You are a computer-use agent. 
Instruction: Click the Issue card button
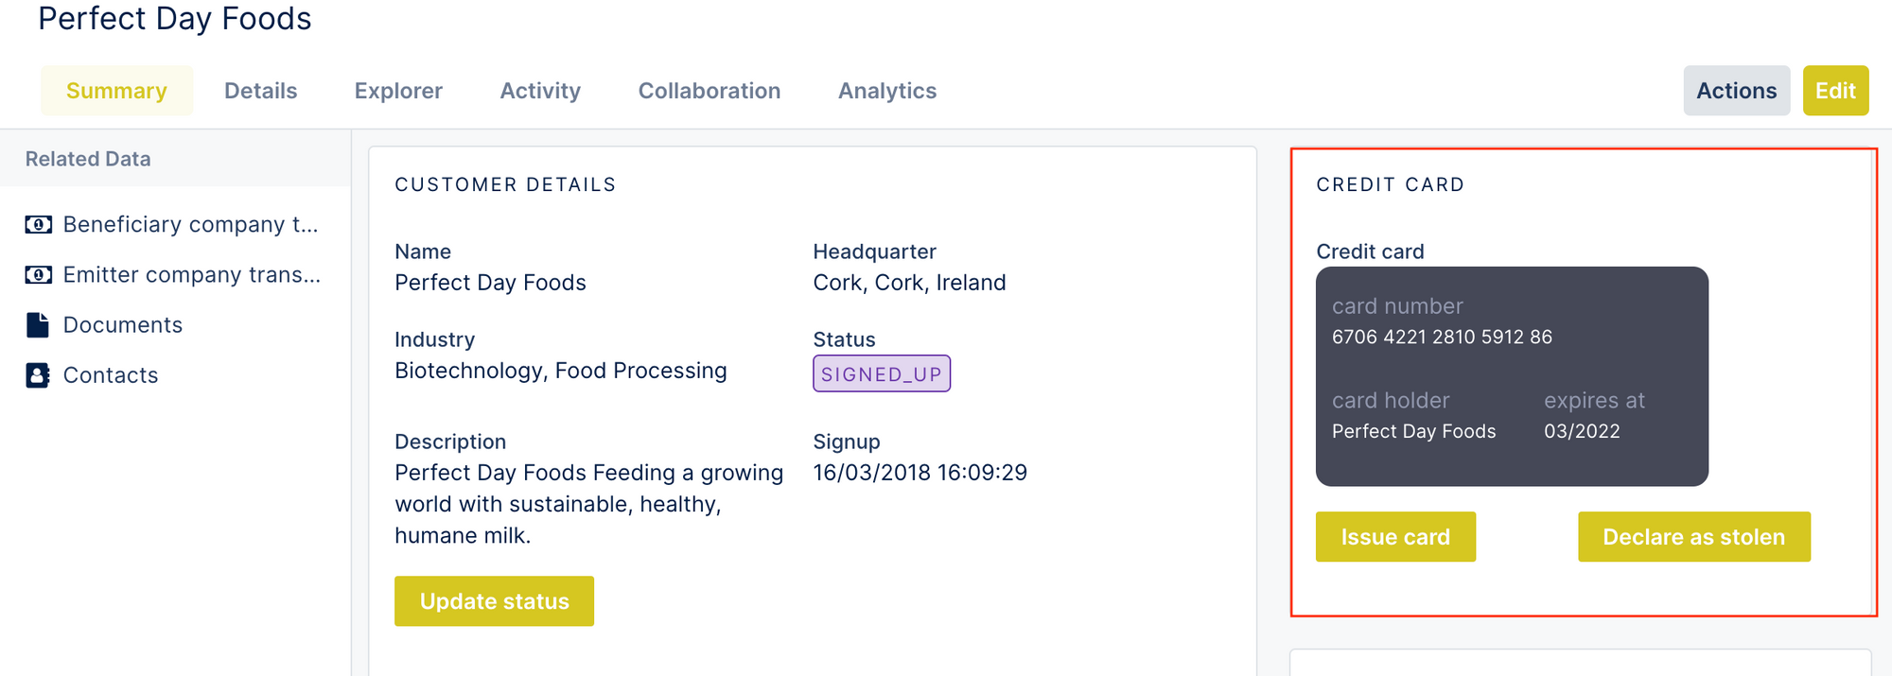pyautogui.click(x=1395, y=537)
